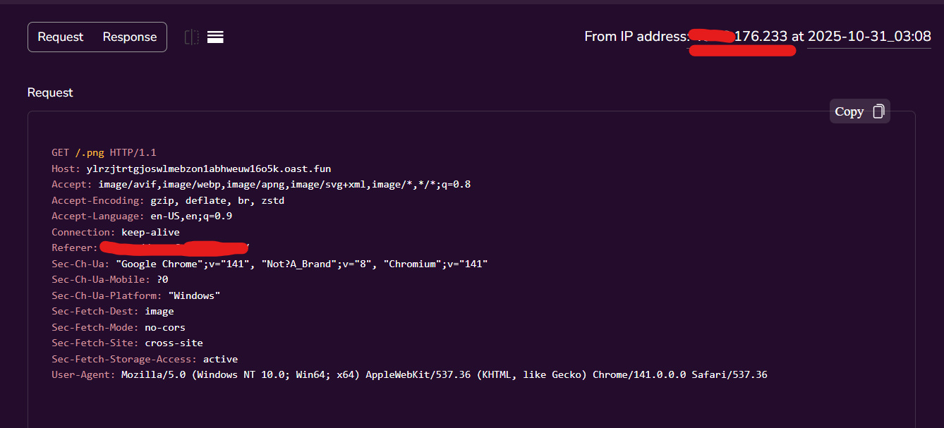Switch to the Response tab
Image resolution: width=944 pixels, height=428 pixels.
tap(129, 37)
